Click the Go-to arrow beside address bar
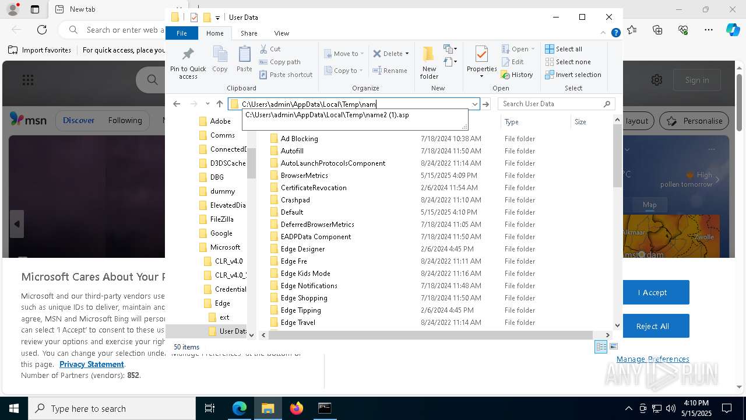Image resolution: width=746 pixels, height=420 pixels. [486, 104]
